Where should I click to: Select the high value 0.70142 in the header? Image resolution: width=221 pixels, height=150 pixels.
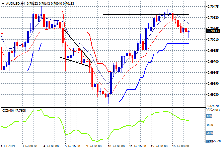[x=44, y=4]
